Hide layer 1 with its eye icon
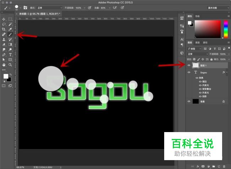 point(189,65)
